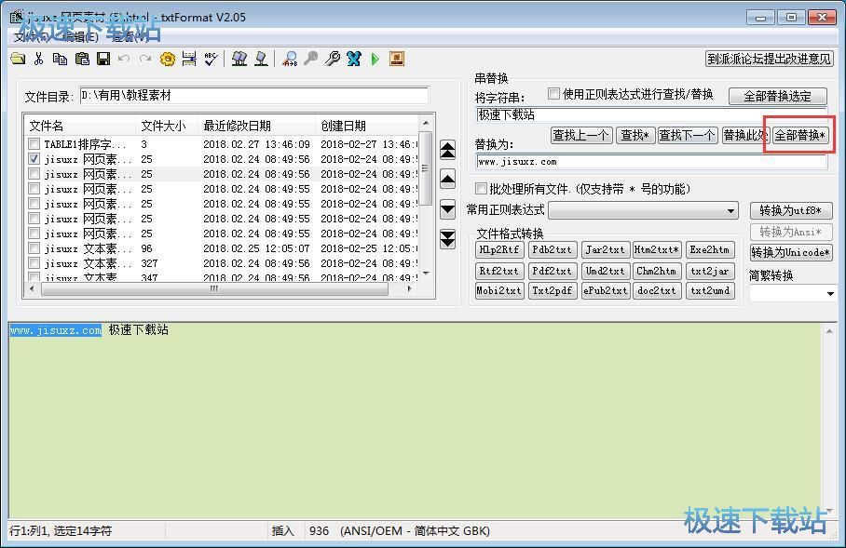Save the file with the floppy disk icon
This screenshot has height=548, width=846.
tap(104, 58)
